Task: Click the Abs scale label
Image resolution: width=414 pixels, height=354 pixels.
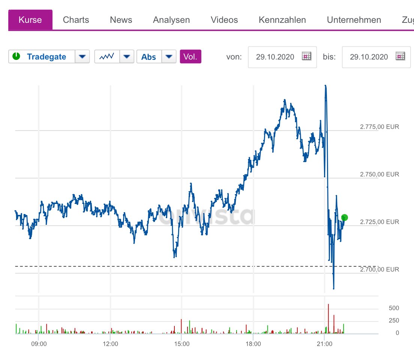Action: (x=149, y=57)
